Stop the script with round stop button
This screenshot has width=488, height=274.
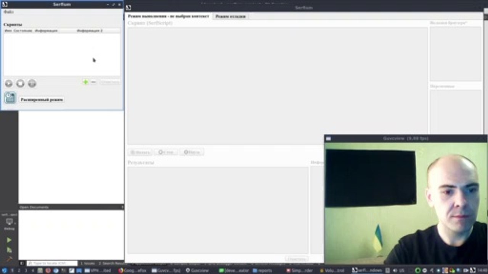coord(21,83)
